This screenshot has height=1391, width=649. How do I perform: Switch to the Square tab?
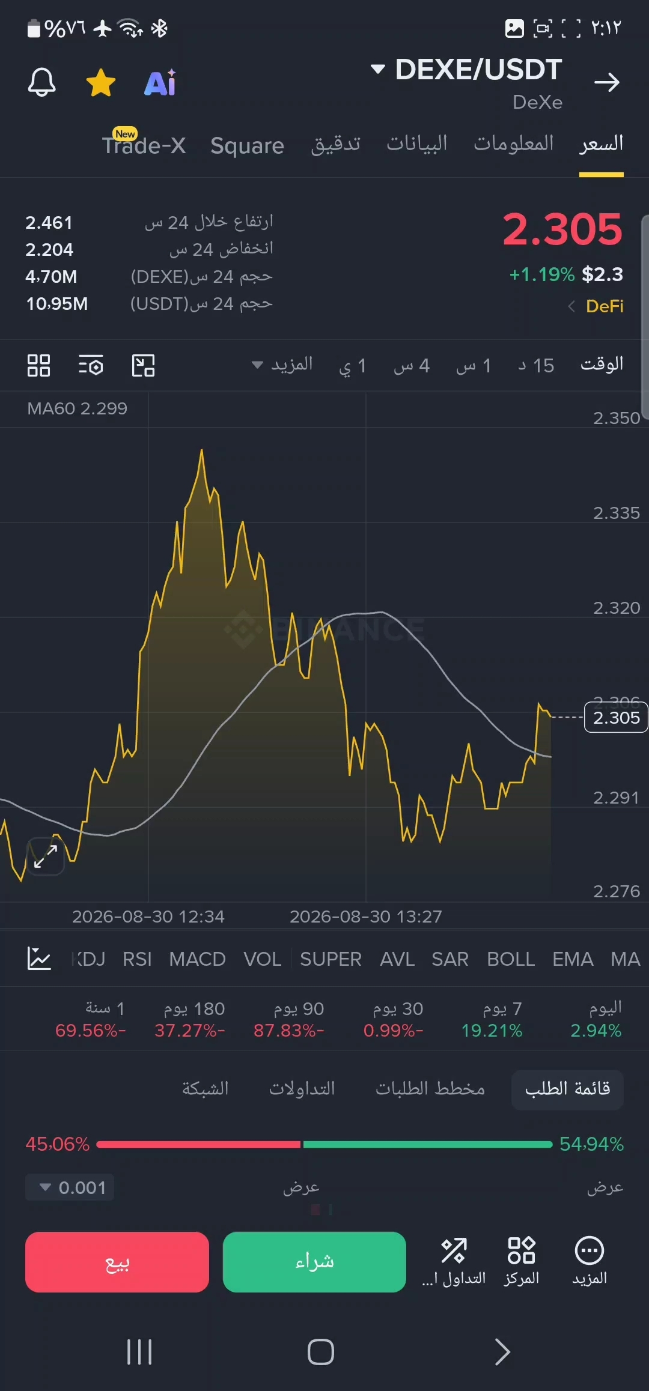(247, 145)
